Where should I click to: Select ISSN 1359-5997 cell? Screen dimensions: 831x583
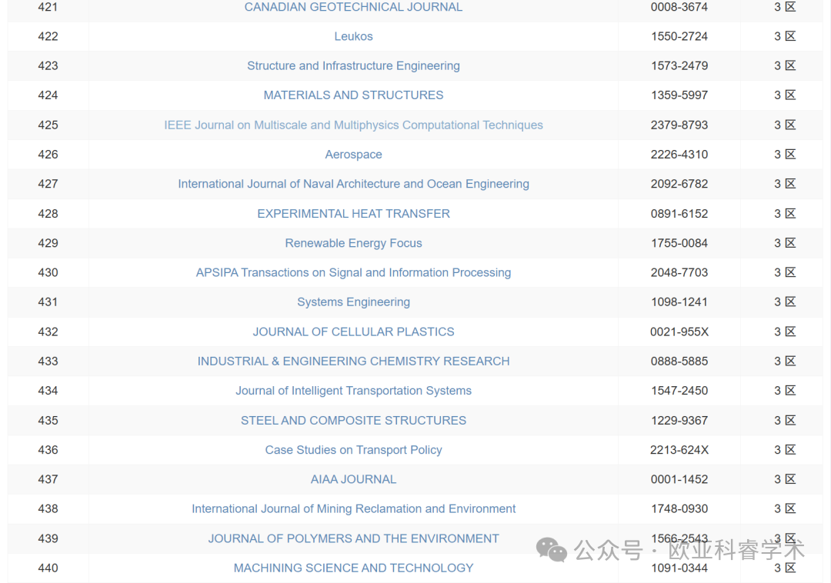[x=679, y=95]
